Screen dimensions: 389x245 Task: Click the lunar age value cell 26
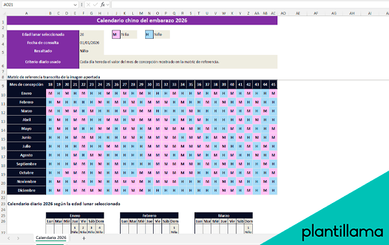tap(91, 35)
